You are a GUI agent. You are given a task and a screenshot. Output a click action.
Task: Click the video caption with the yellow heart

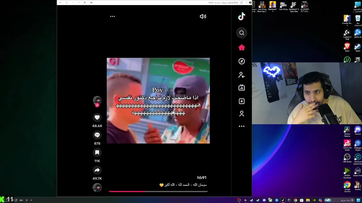pyautogui.click(x=183, y=185)
